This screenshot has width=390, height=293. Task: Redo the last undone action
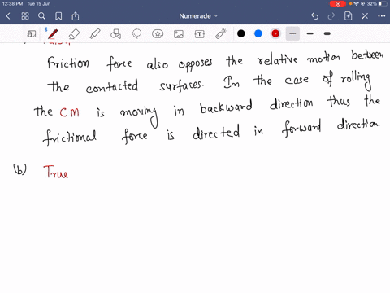[331, 16]
